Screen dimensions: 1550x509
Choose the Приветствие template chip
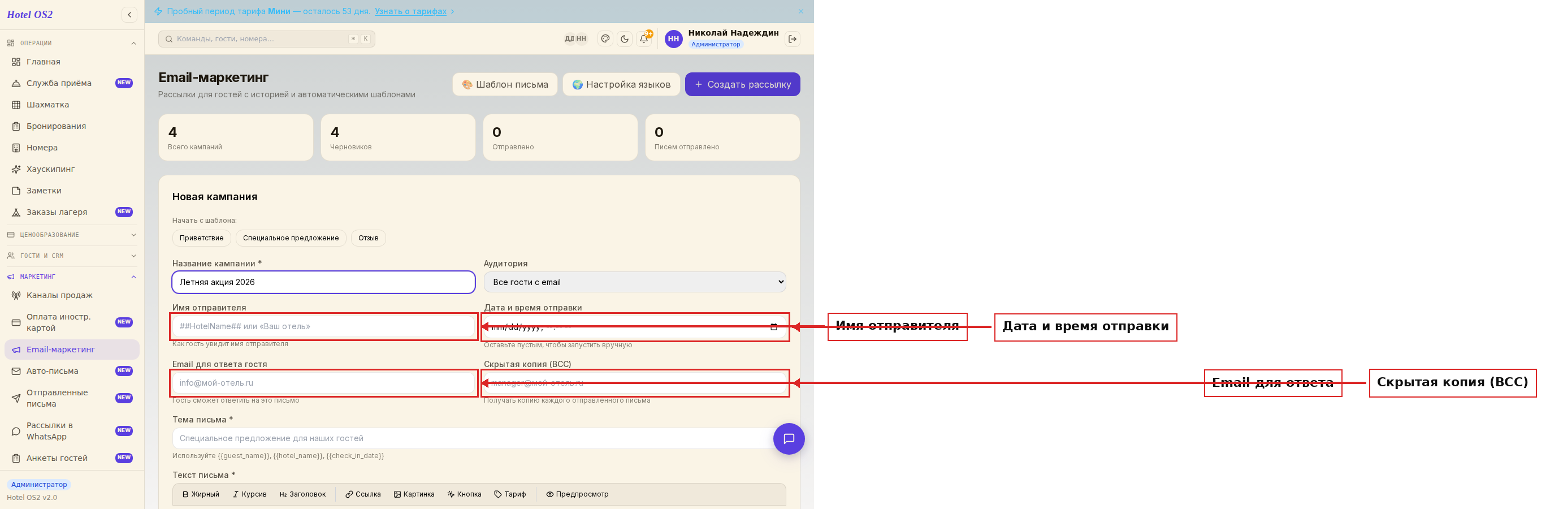coord(202,238)
